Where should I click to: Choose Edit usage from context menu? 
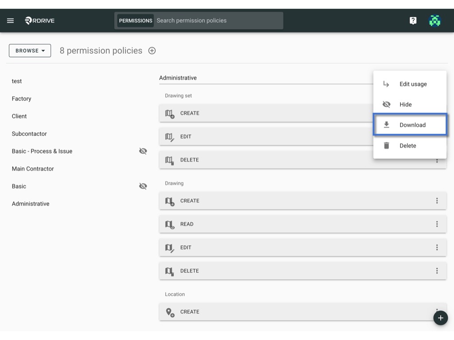[410, 84]
